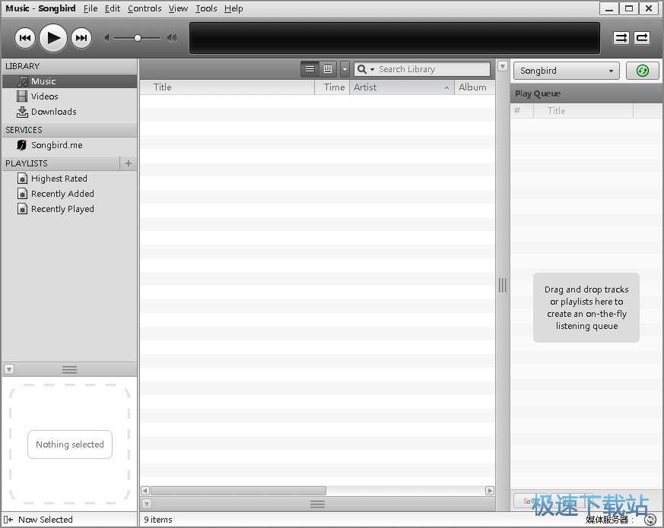
Task: Open the Songbird dropdown in right pane
Action: tap(567, 71)
